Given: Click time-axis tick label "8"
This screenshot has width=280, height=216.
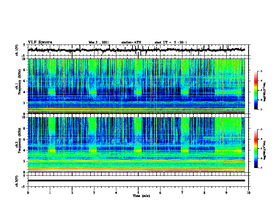Looking at the screenshot, I should point(204,193).
